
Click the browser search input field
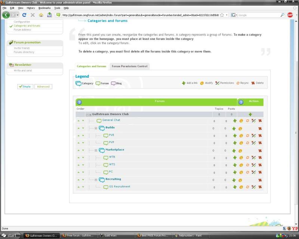coord(259,15)
